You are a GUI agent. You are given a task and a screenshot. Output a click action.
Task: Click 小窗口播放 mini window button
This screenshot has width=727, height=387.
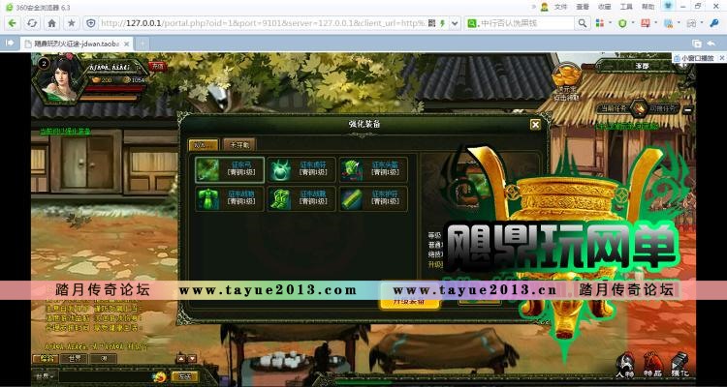click(697, 58)
